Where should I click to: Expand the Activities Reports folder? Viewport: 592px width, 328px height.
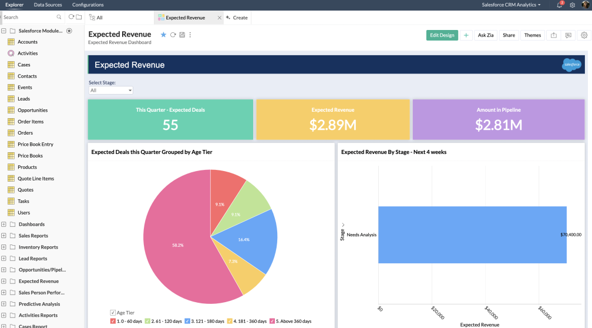(4, 315)
